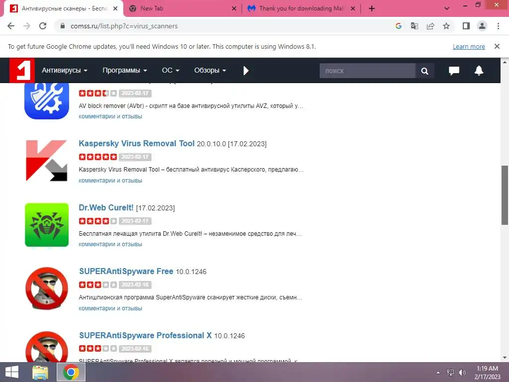Open the volume speaker tray icon
Image resolution: width=509 pixels, height=382 pixels.
(462, 373)
